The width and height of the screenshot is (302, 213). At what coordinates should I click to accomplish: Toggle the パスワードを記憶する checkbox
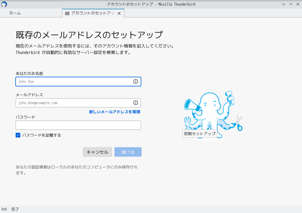pyautogui.click(x=18, y=135)
